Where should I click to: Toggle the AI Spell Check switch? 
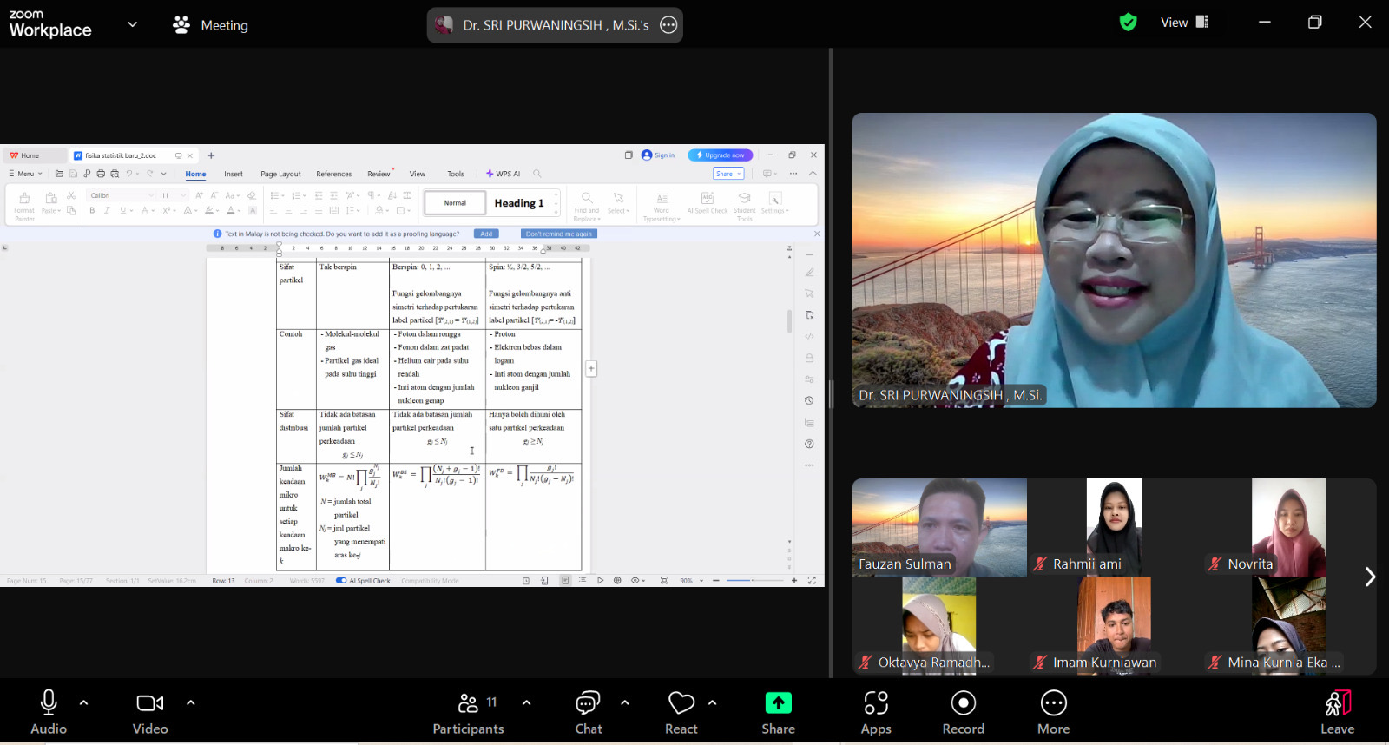[341, 581]
